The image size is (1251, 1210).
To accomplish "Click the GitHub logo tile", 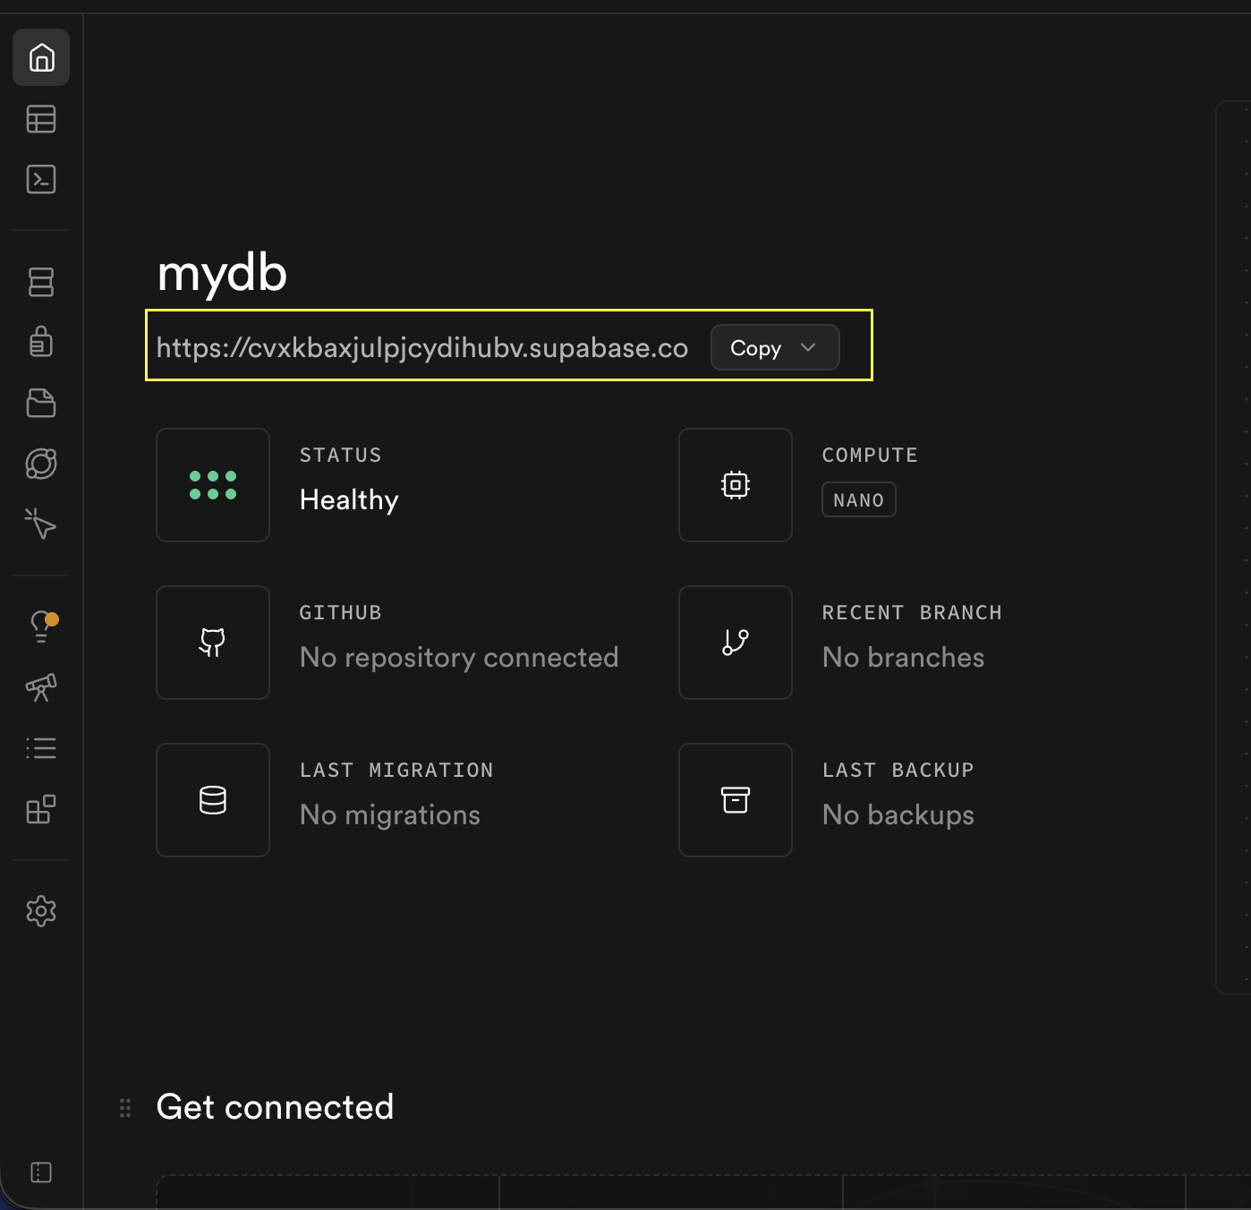I will (213, 643).
